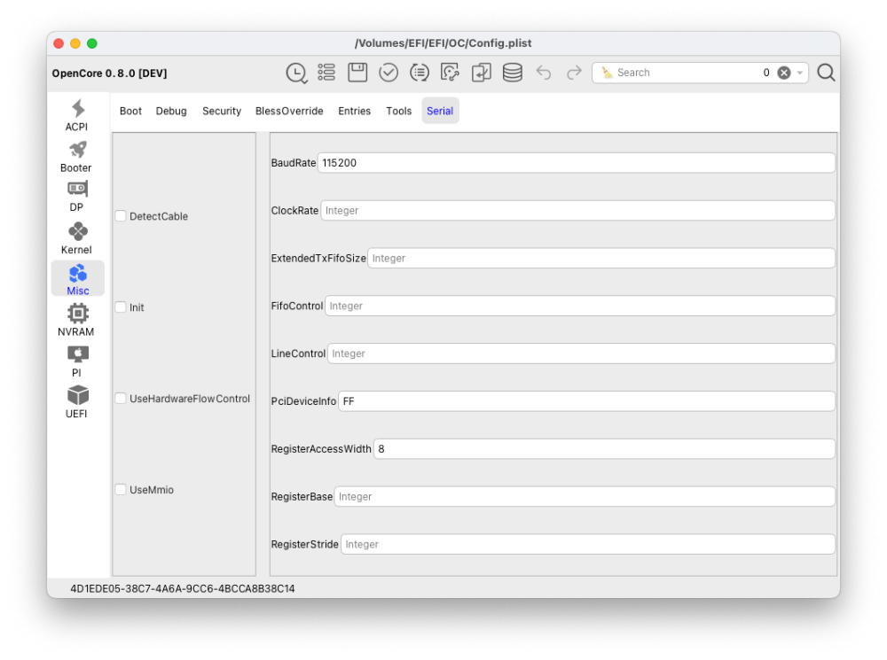Click the checkmark validate toolbar icon

(389, 73)
